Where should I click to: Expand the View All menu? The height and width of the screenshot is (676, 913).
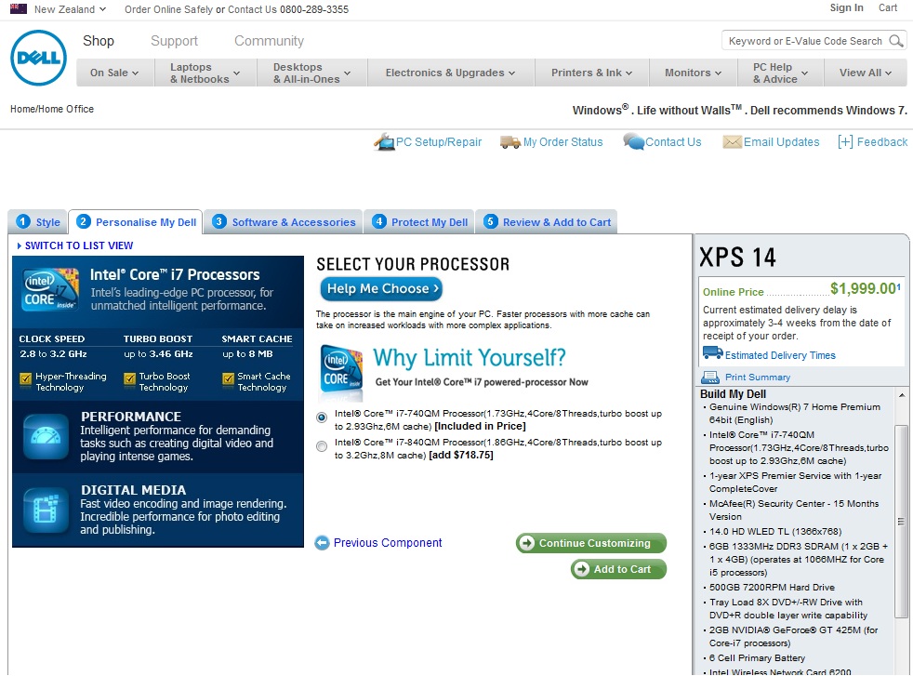[x=866, y=73]
